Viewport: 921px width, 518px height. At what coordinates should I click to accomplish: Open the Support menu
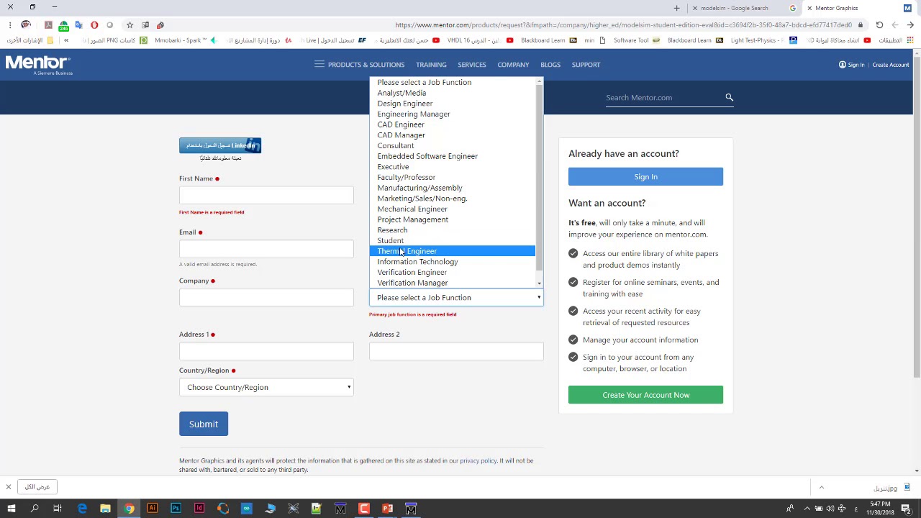pos(586,65)
